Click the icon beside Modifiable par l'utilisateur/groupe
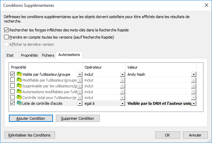Viewport: 212px width, 143px height. [19, 80]
